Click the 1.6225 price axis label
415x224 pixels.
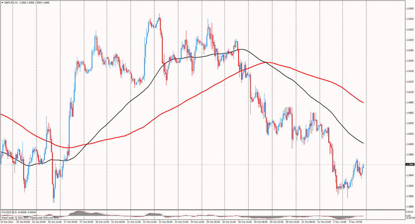click(410, 29)
